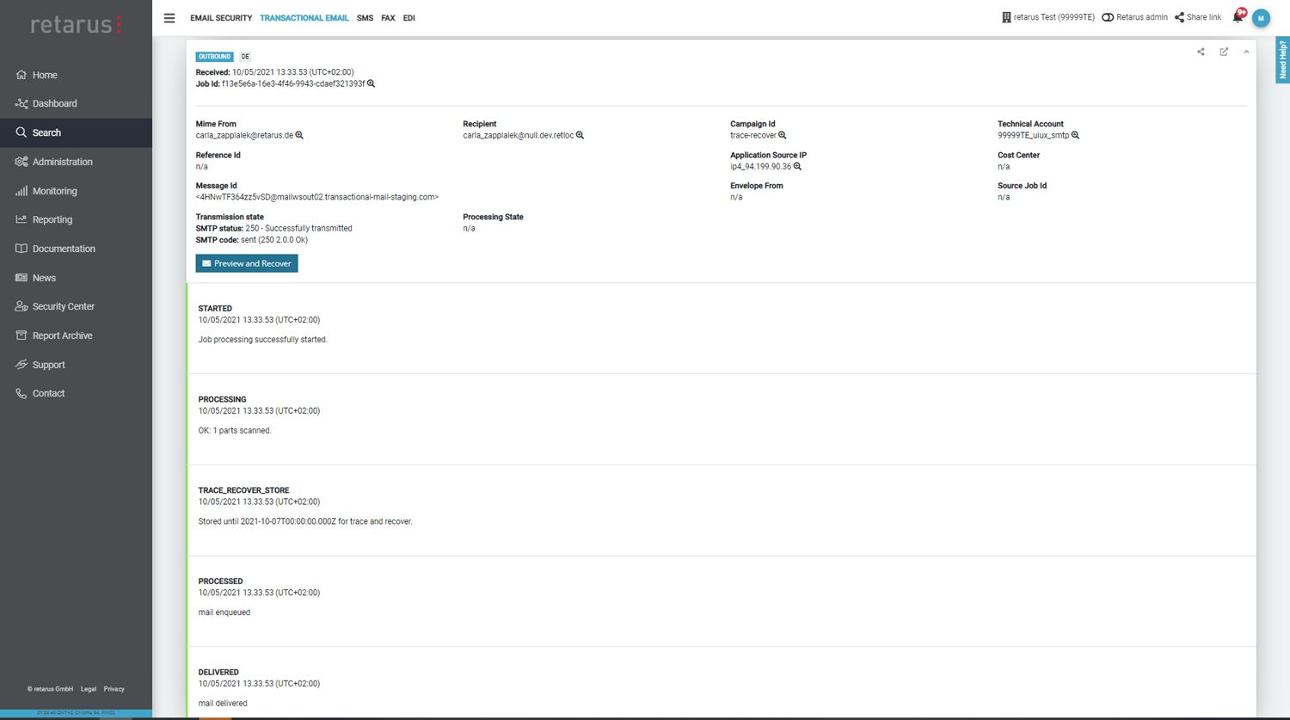Search by Mime From magnifier icon

[299, 135]
